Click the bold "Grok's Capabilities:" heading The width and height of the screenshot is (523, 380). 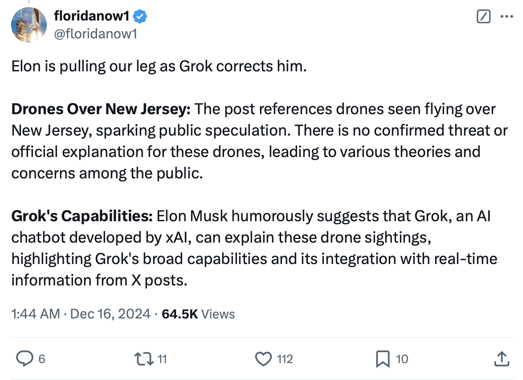(82, 216)
